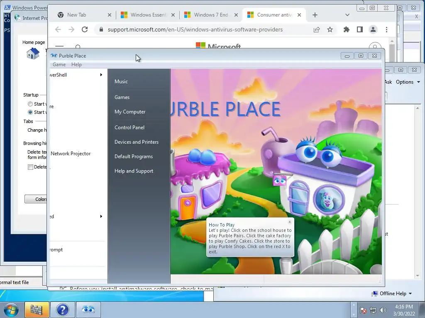Open the Help menu in Purble Place
The width and height of the screenshot is (425, 318).
pos(76,64)
